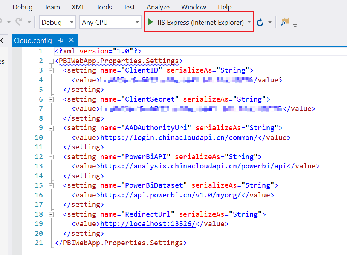Image resolution: width=347 pixels, height=255 pixels.
Task: Open the Any CPU platform dropdown
Action: coord(138,23)
